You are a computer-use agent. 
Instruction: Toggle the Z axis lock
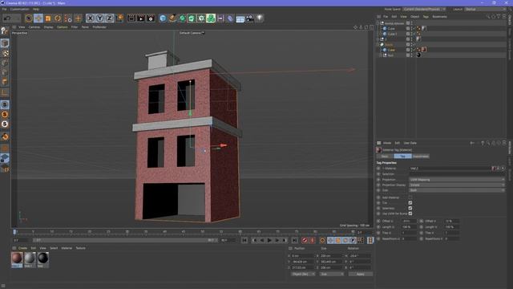[110, 18]
